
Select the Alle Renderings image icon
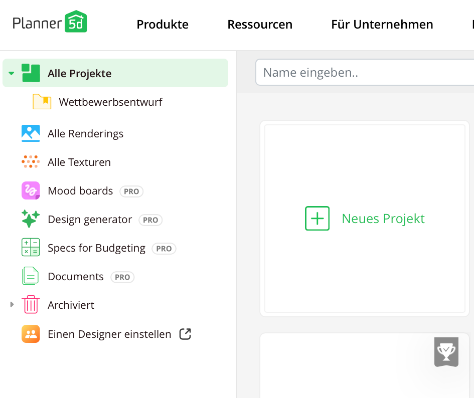click(31, 133)
